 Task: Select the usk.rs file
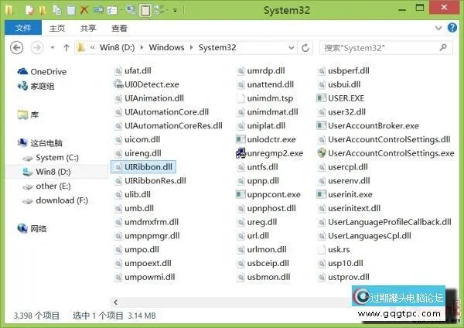click(x=339, y=249)
